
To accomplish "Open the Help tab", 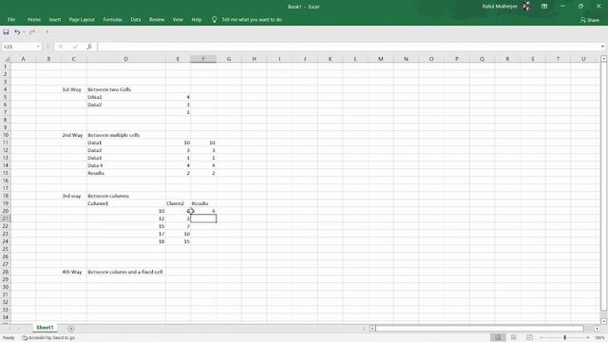I will click(x=197, y=19).
